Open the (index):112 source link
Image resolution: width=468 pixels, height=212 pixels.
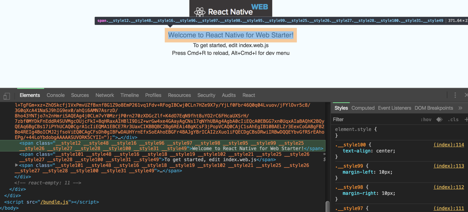tap(449, 187)
